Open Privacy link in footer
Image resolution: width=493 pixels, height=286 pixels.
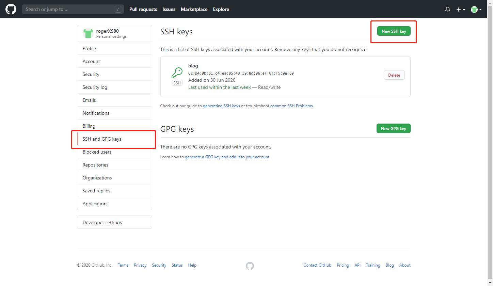[x=140, y=265]
